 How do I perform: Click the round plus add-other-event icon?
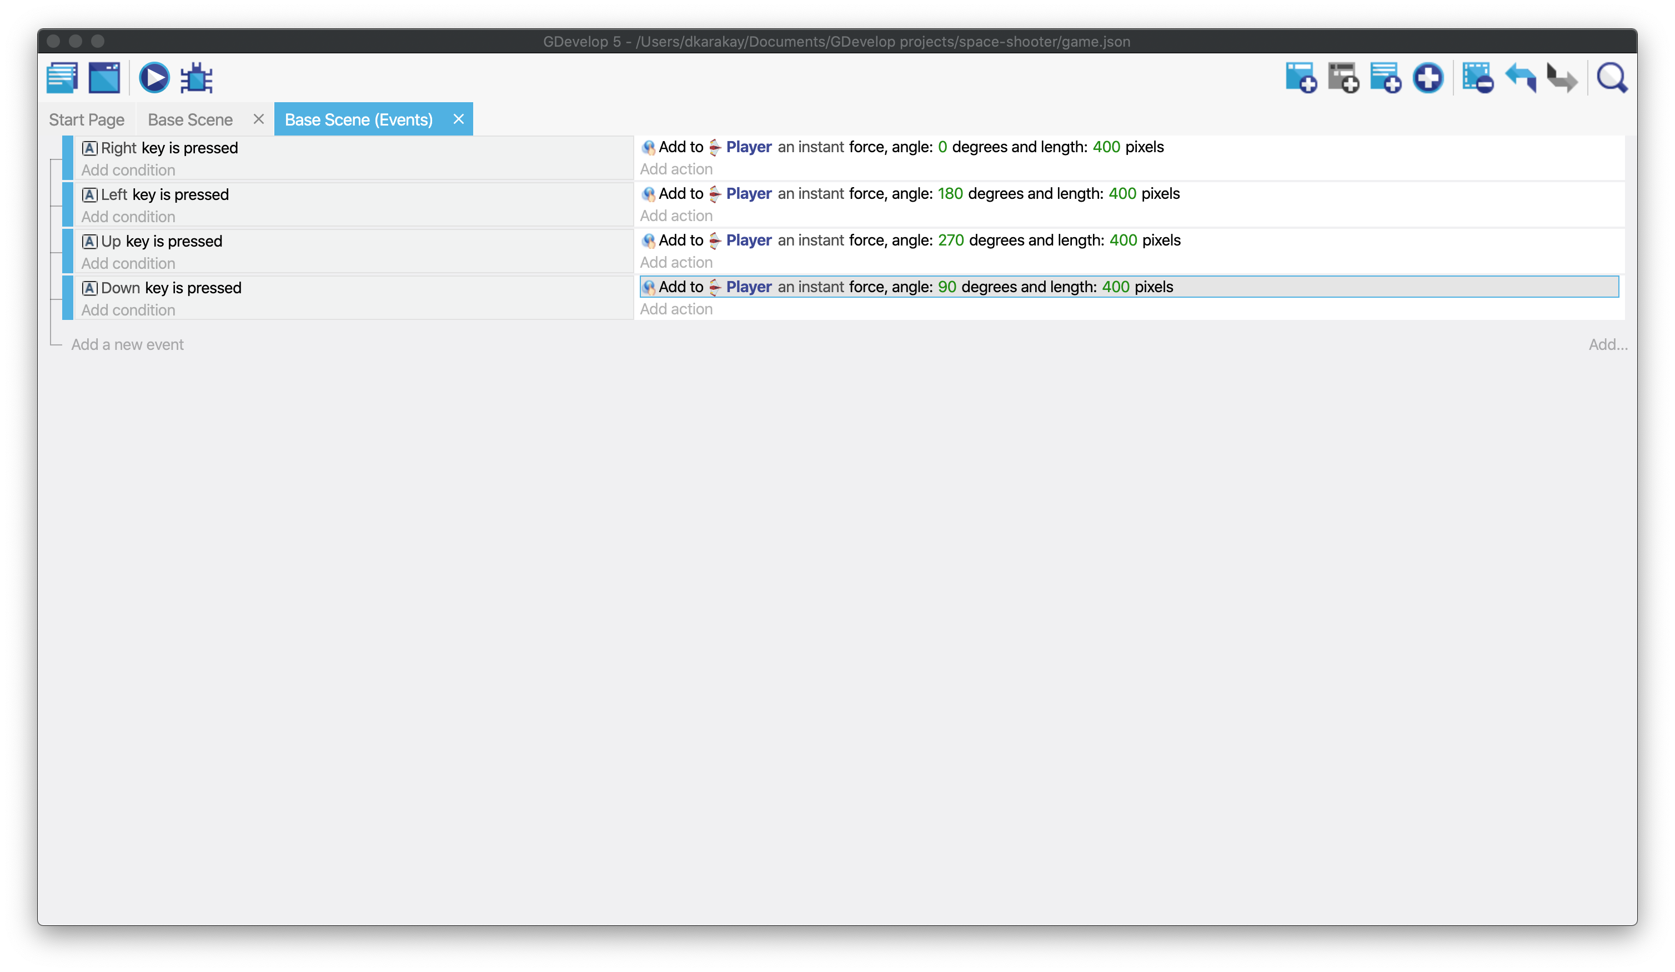(x=1428, y=78)
